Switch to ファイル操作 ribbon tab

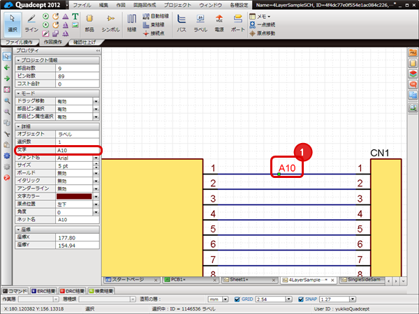click(x=19, y=42)
